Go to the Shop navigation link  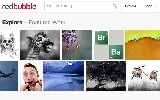coord(148,6)
